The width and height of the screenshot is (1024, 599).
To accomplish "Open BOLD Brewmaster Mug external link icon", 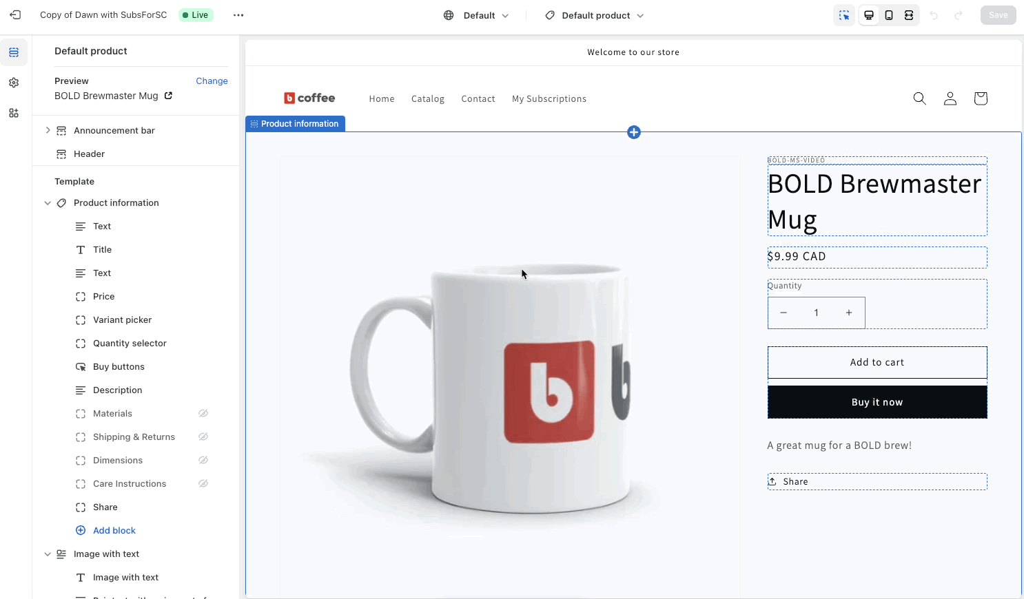I will point(168,96).
